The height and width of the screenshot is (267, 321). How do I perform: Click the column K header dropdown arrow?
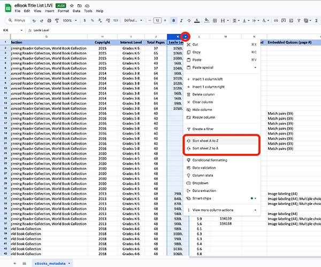pyautogui.click(x=186, y=37)
